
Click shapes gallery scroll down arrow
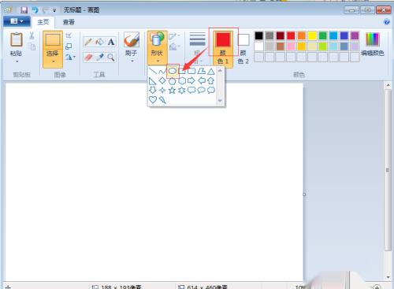(220, 101)
